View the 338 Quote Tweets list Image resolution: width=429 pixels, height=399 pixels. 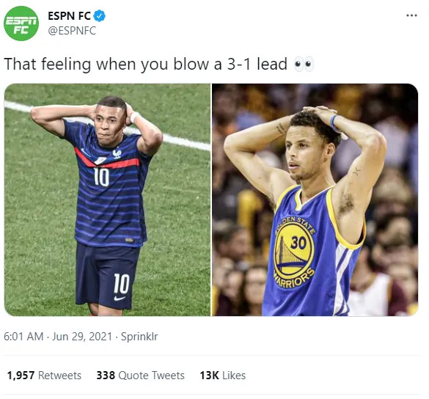coord(140,376)
